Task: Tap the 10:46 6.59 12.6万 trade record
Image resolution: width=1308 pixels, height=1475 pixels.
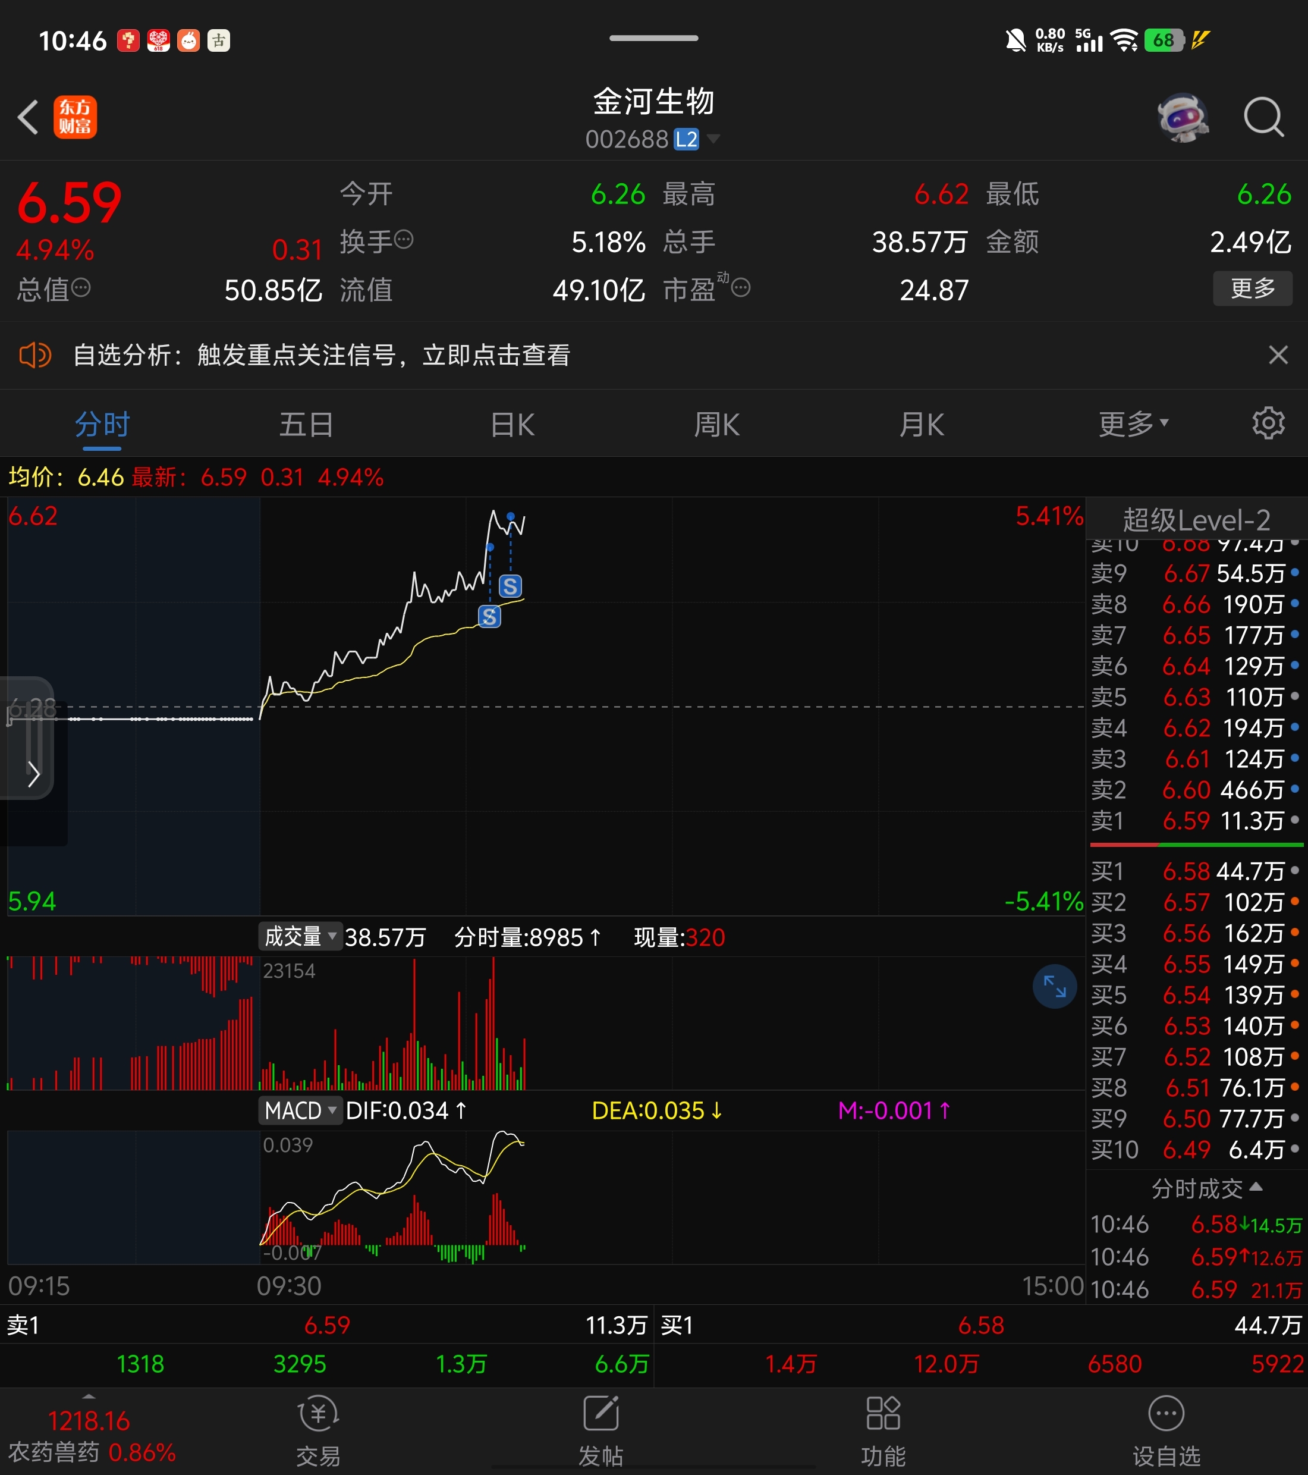Action: point(1196,1257)
